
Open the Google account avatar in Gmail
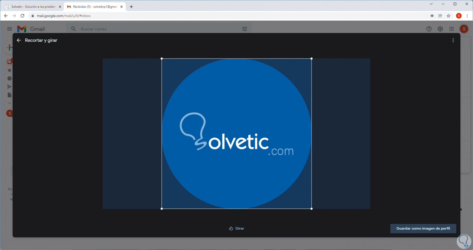tap(464, 29)
